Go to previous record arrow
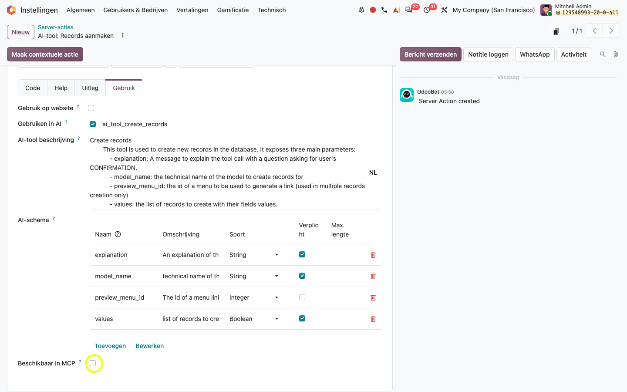The image size is (627, 392). [x=594, y=31]
